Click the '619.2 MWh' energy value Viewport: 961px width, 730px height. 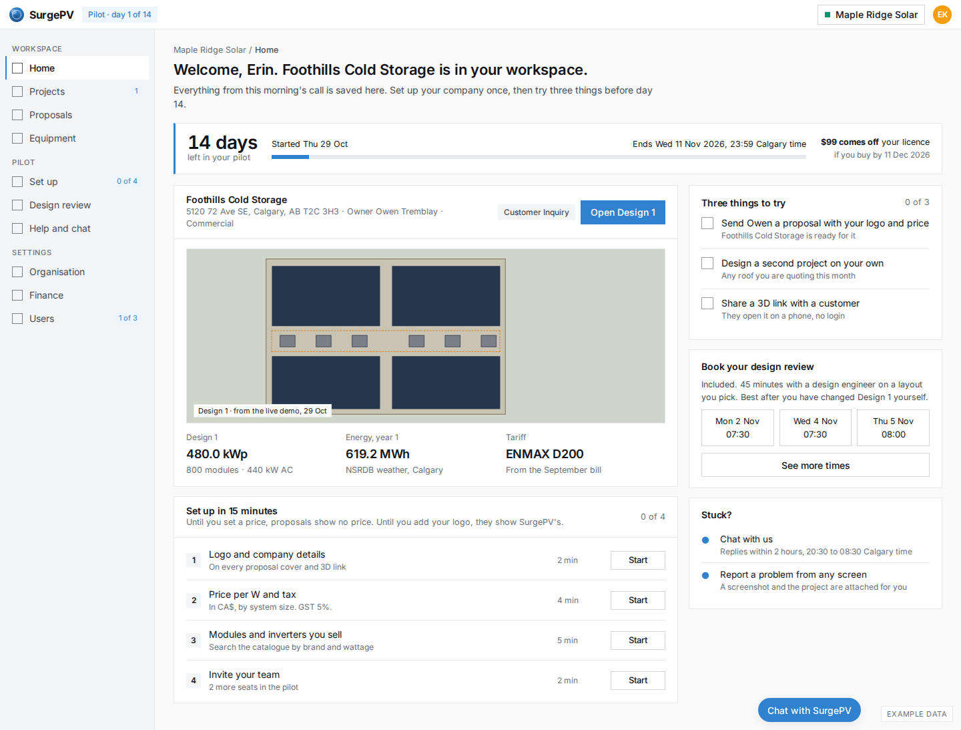[x=378, y=454]
